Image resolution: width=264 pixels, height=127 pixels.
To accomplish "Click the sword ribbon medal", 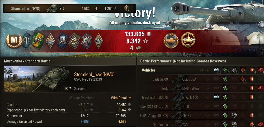I will (27, 41).
